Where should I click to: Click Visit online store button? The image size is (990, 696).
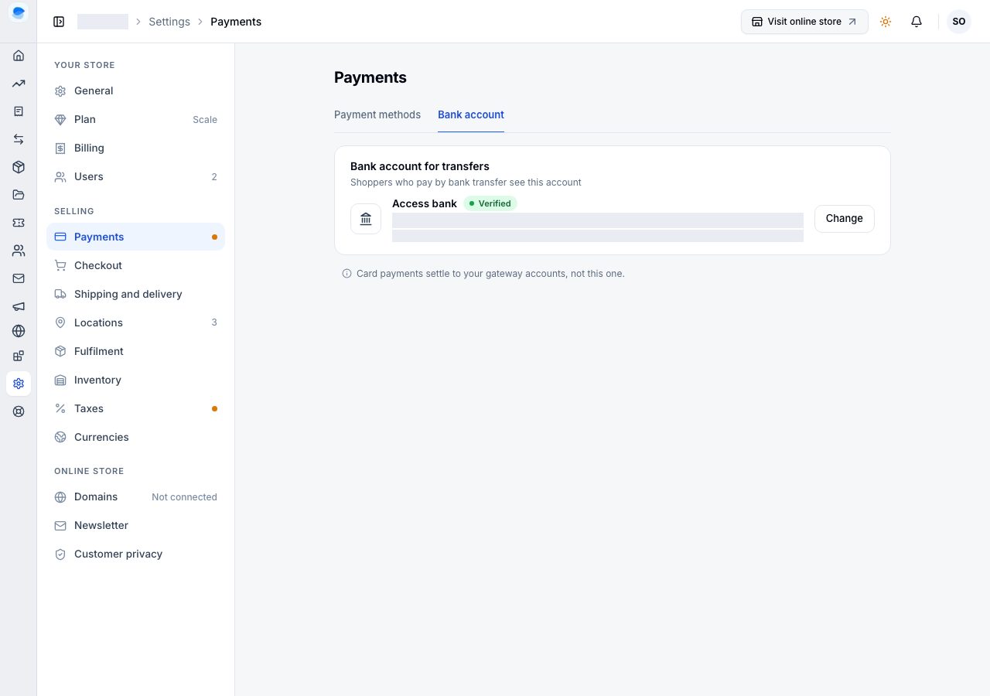[x=804, y=22]
